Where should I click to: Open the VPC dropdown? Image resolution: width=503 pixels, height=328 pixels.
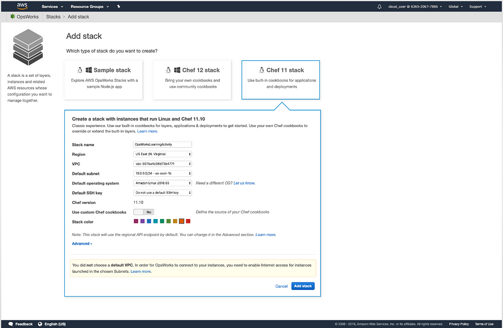coord(162,164)
